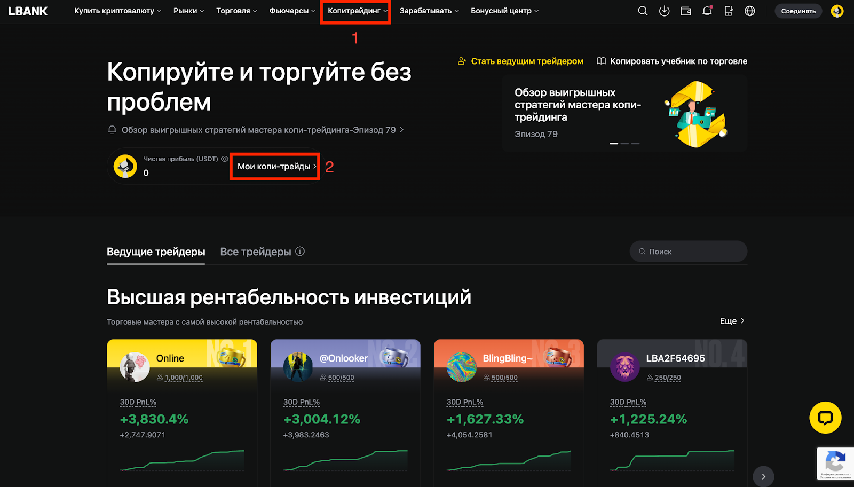Open the yellow live chat bubble
Screen dimensions: 854x487
tap(825, 418)
